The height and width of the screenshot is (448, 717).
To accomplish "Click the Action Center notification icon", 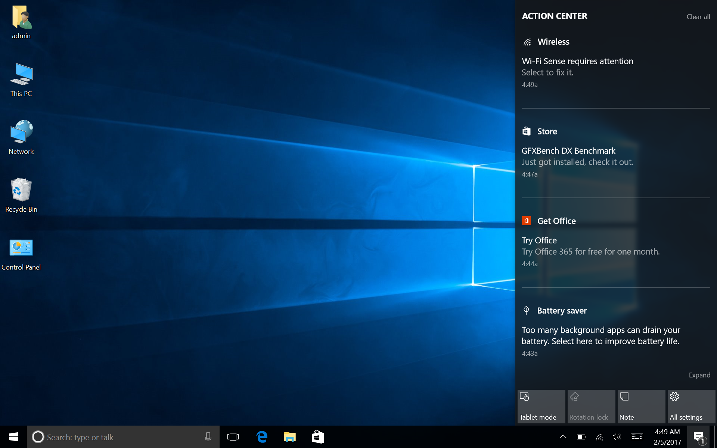I will tap(699, 437).
